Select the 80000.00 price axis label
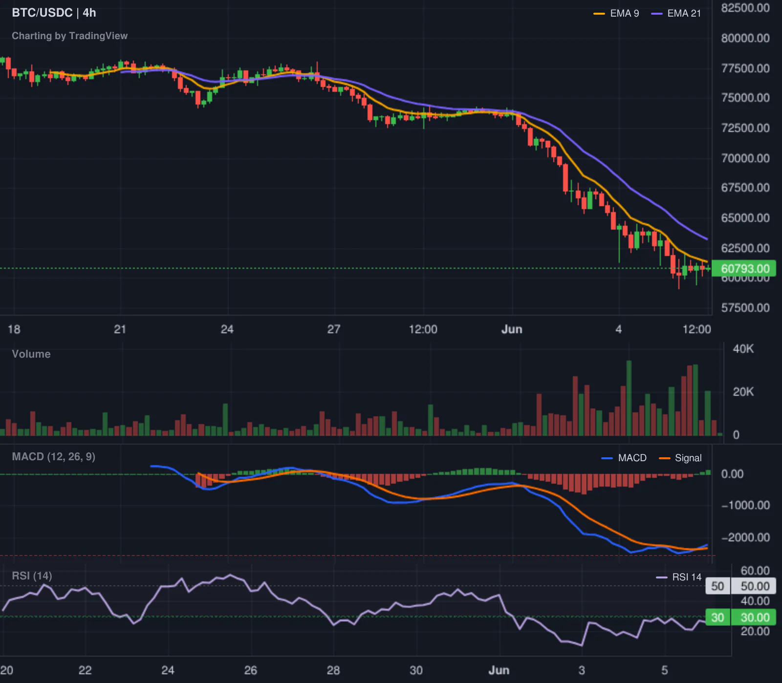782x683 pixels. [745, 38]
